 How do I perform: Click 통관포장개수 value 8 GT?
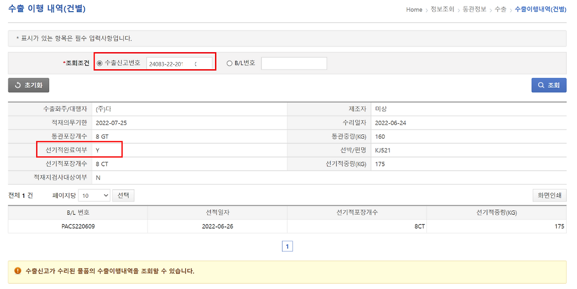[102, 137]
